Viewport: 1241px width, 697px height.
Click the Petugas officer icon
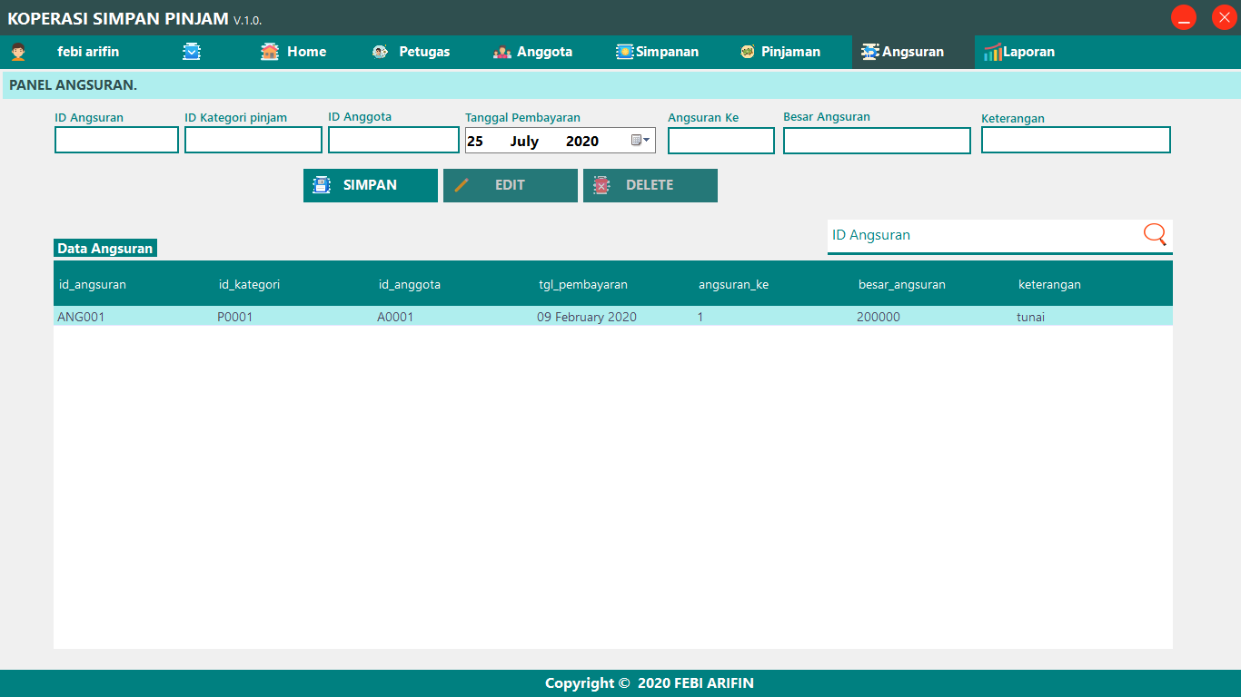click(381, 52)
